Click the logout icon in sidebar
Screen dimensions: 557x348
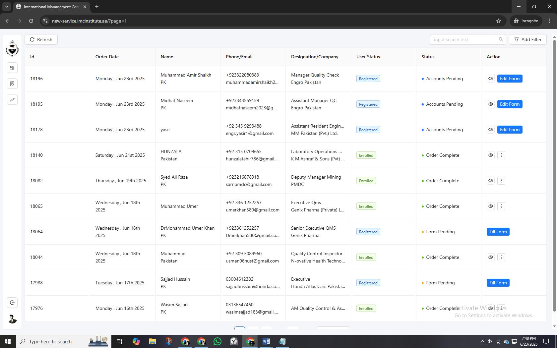click(12, 303)
